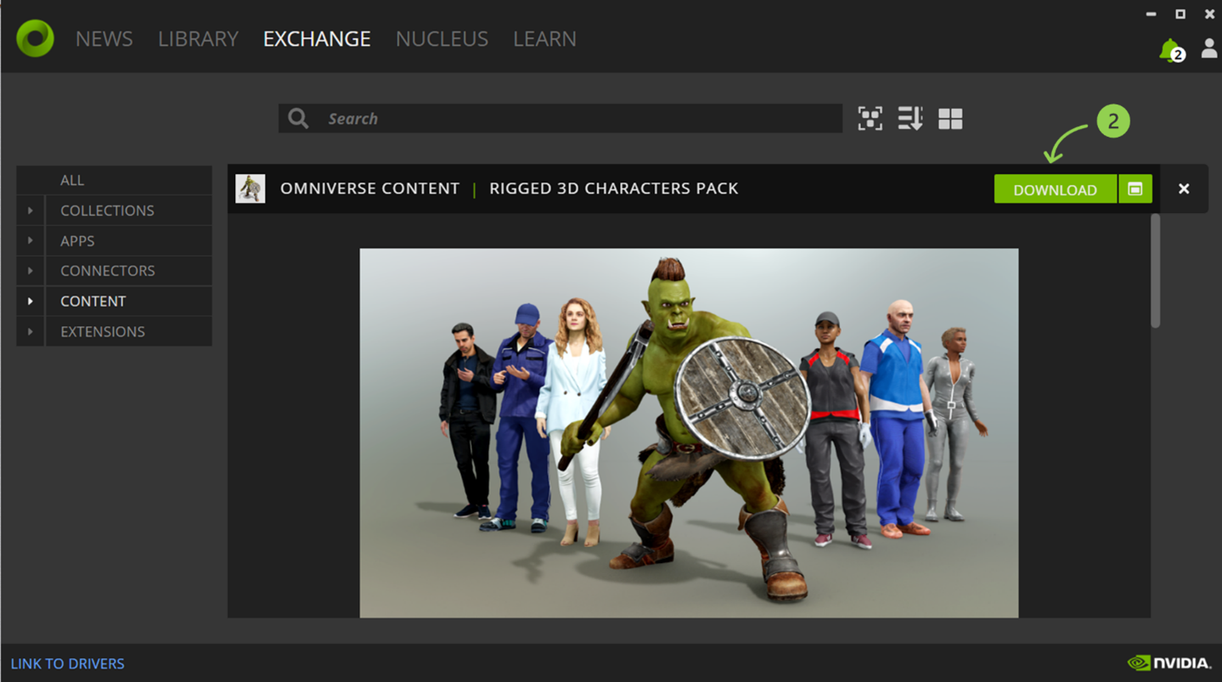1222x682 pixels.
Task: Minimize the launcher window
Action: [1151, 14]
